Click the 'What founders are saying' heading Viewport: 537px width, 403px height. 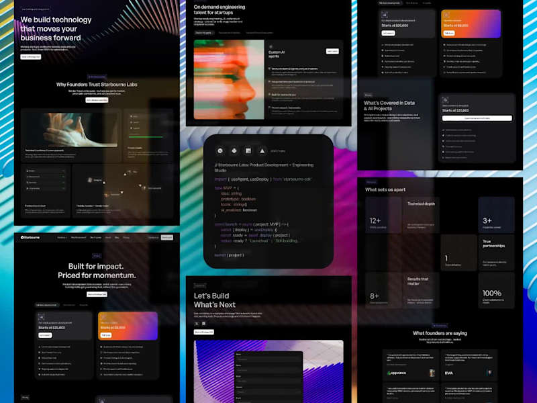(440, 333)
